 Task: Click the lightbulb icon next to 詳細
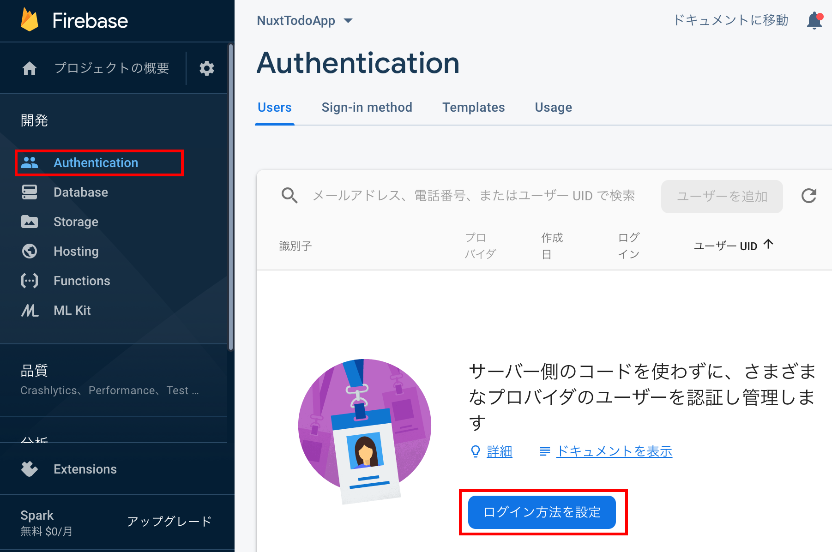[475, 451]
